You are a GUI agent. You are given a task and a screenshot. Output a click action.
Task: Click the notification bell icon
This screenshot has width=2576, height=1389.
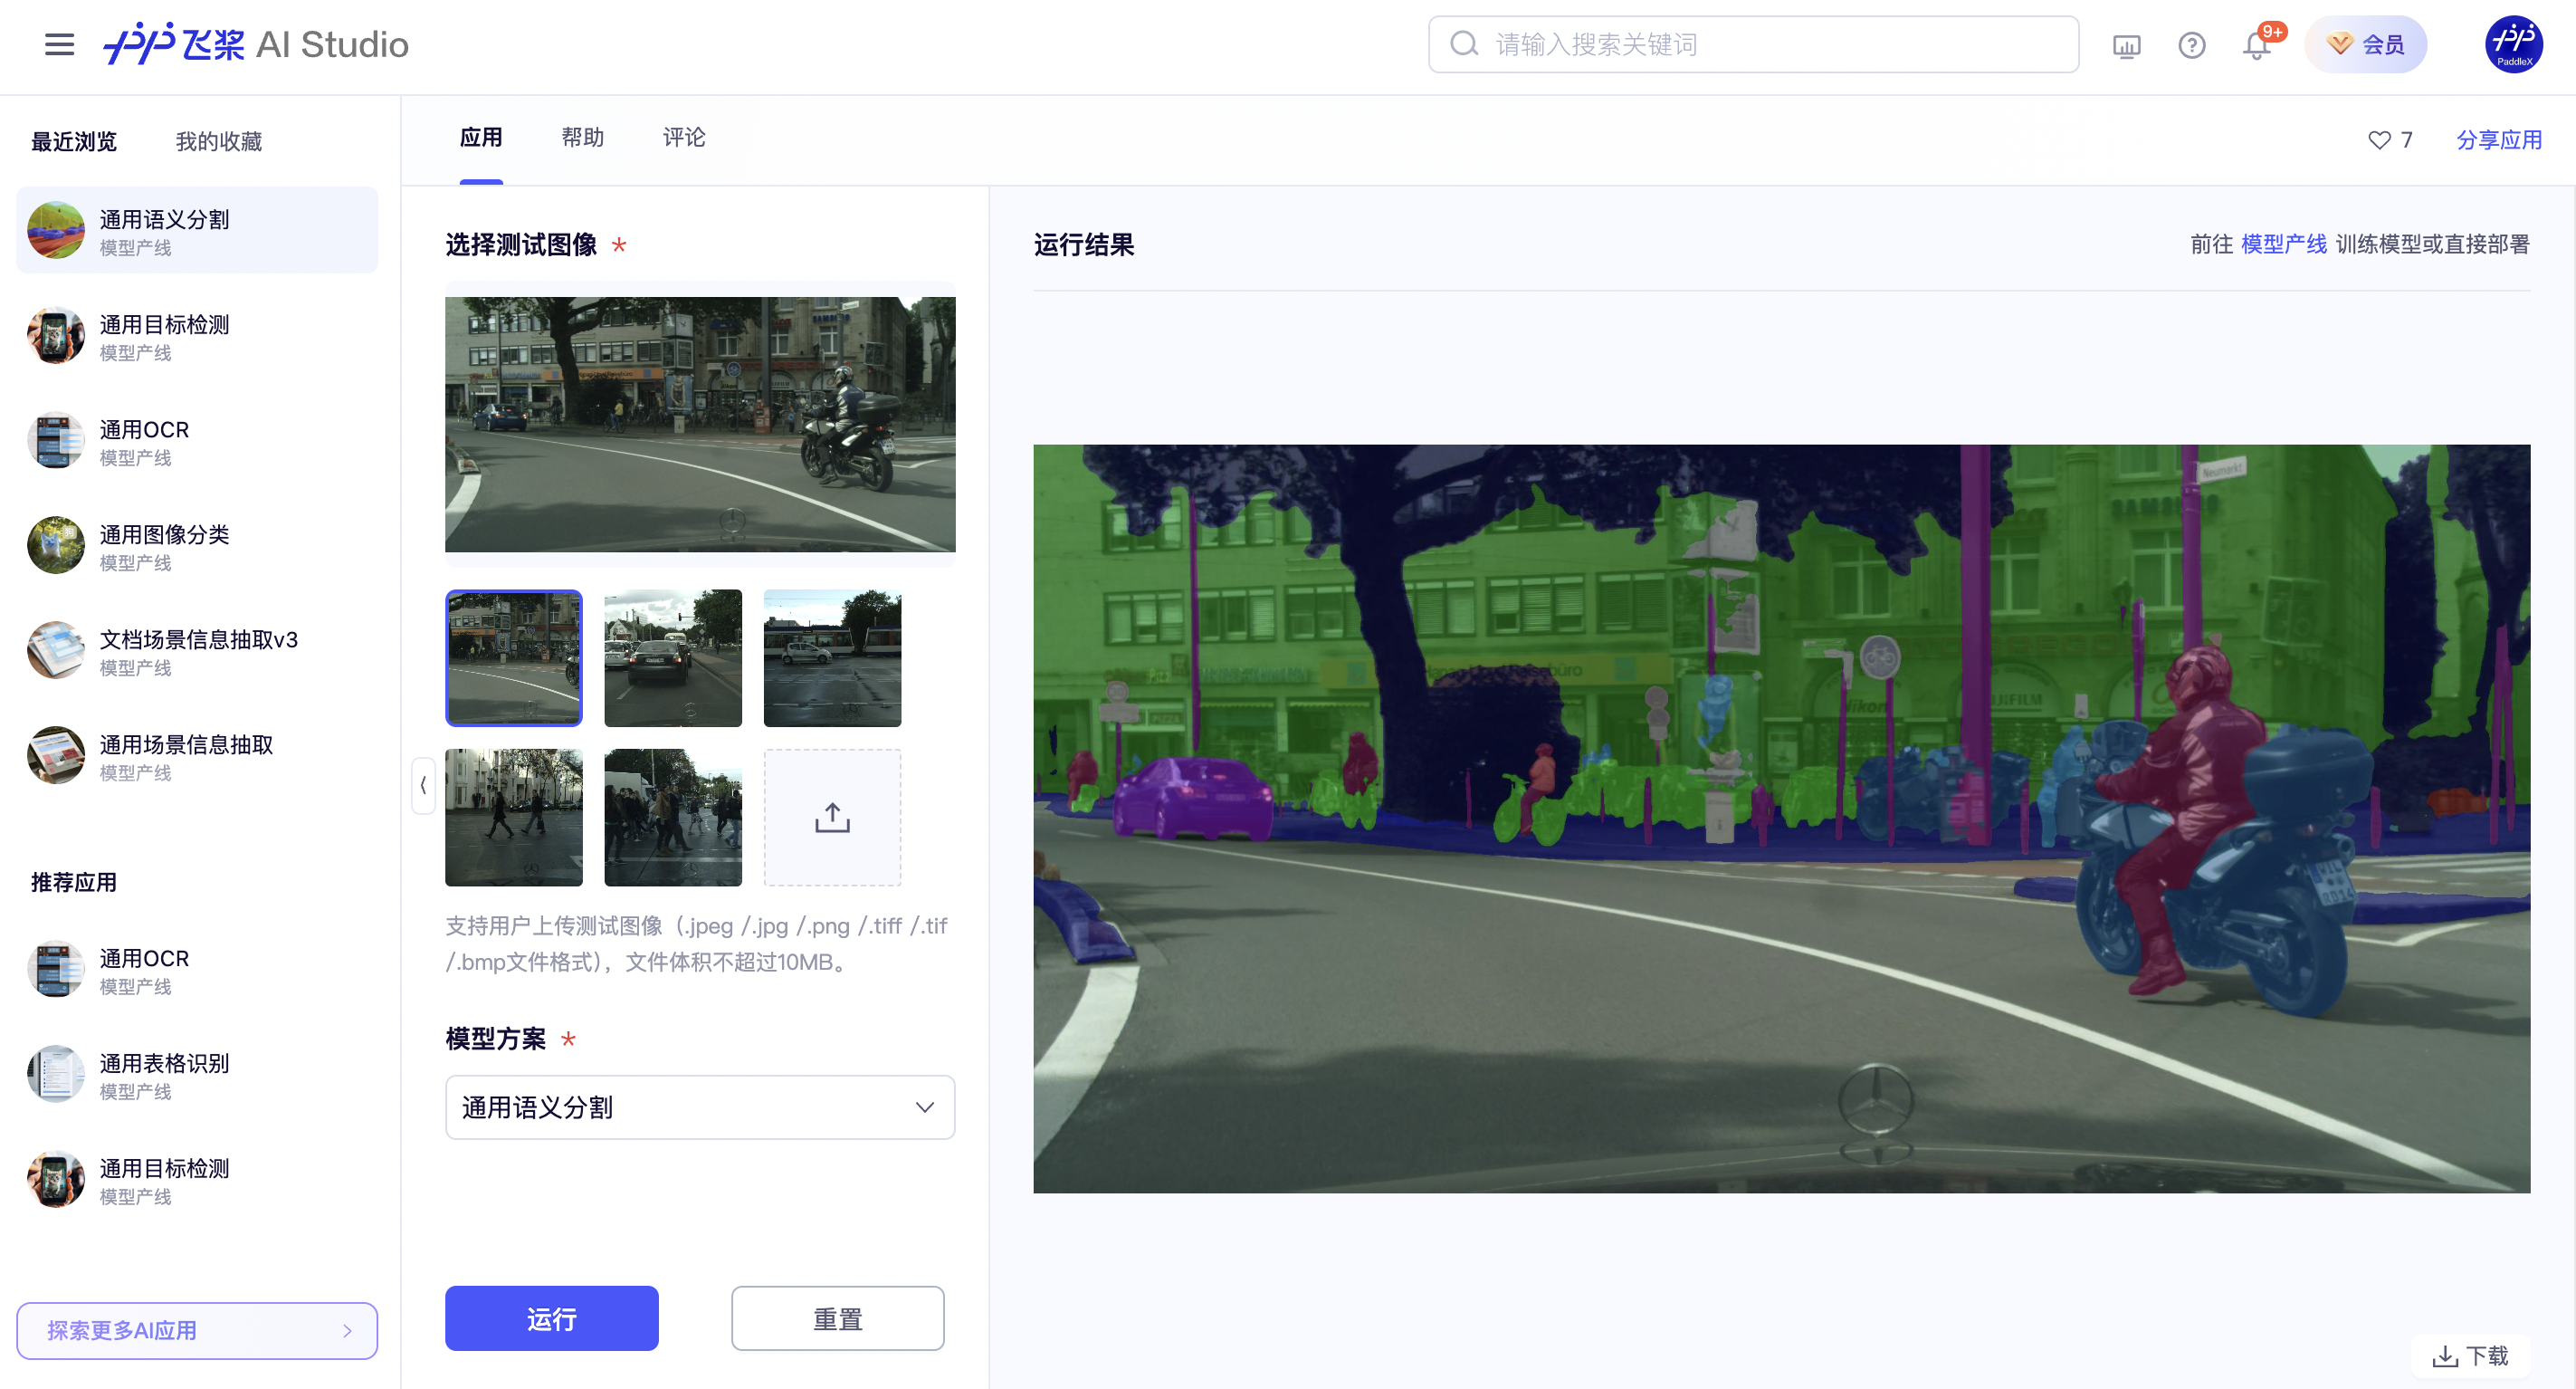[x=2256, y=45]
